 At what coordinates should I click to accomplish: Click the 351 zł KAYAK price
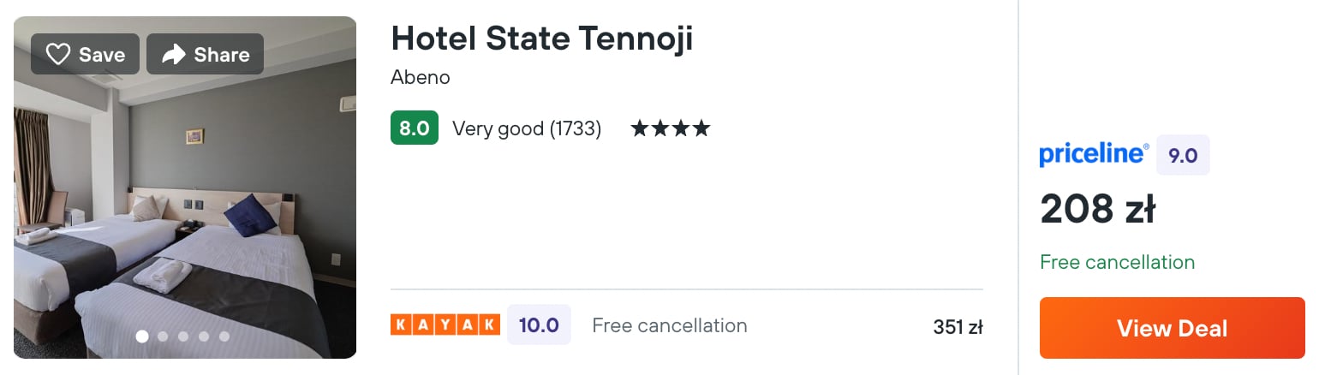pyautogui.click(x=958, y=326)
